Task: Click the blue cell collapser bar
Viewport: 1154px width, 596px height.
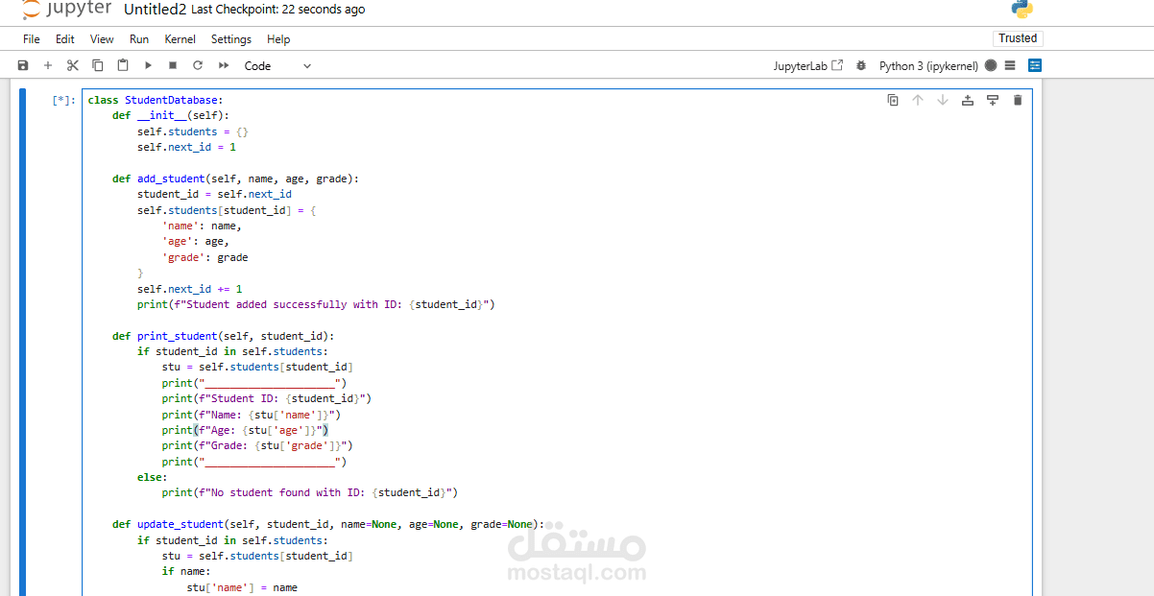Action: (x=24, y=341)
